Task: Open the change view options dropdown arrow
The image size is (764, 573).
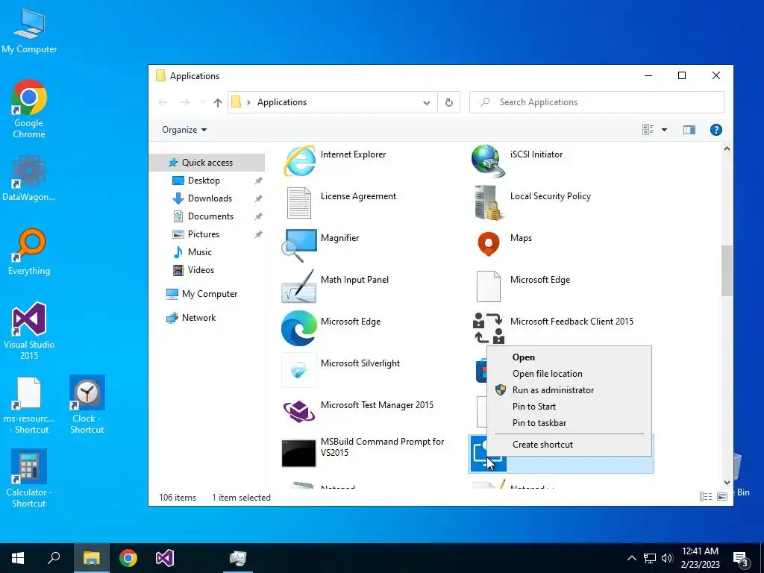Action: tap(664, 130)
